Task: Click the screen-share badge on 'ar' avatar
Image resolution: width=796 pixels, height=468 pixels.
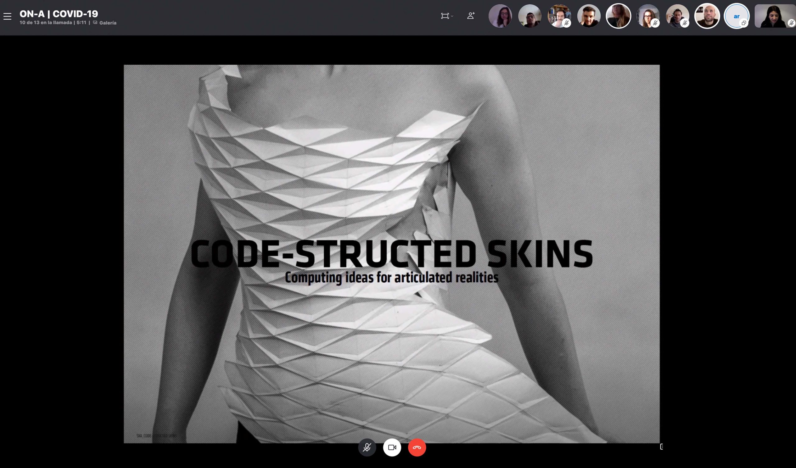Action: point(744,23)
